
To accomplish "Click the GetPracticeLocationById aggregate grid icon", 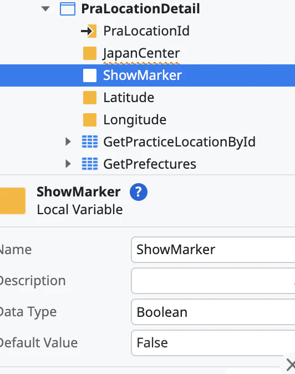I will (x=90, y=141).
